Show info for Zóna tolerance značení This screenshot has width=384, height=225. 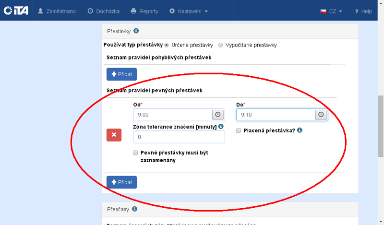click(x=221, y=127)
